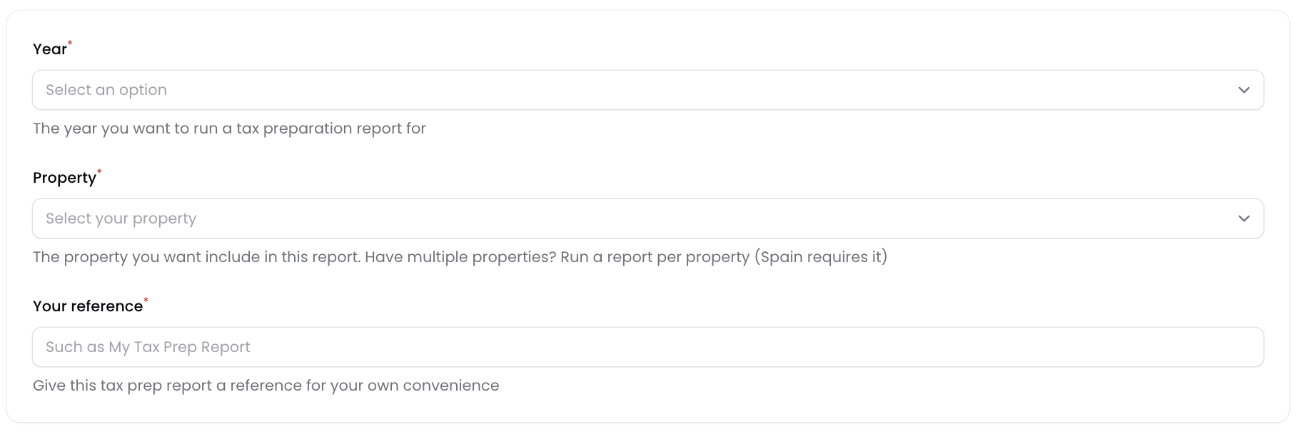Image resolution: width=1302 pixels, height=437 pixels.
Task: Click the red asterisk beside Year label
Action: (70, 44)
